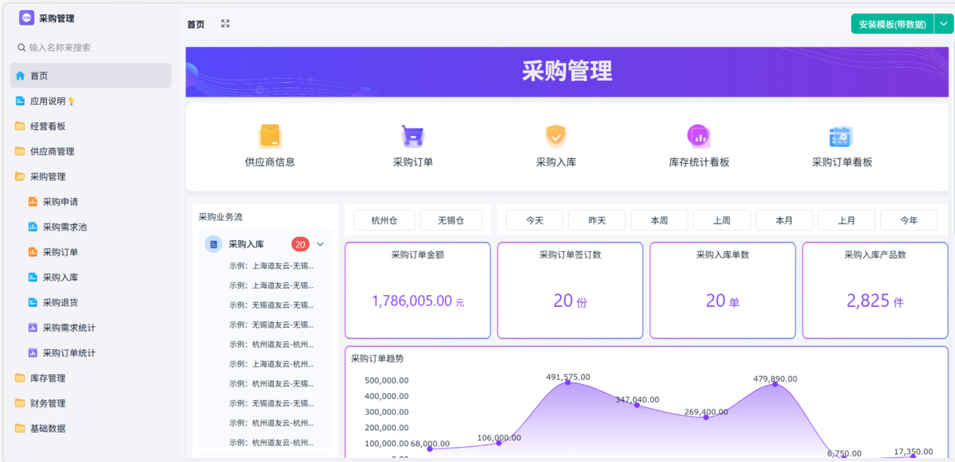
Task: Click the 采购入库单数 20 单 card
Action: (723, 290)
